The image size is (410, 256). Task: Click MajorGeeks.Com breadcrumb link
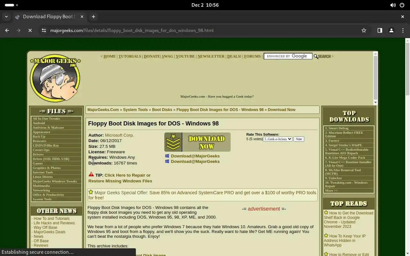pos(103,110)
